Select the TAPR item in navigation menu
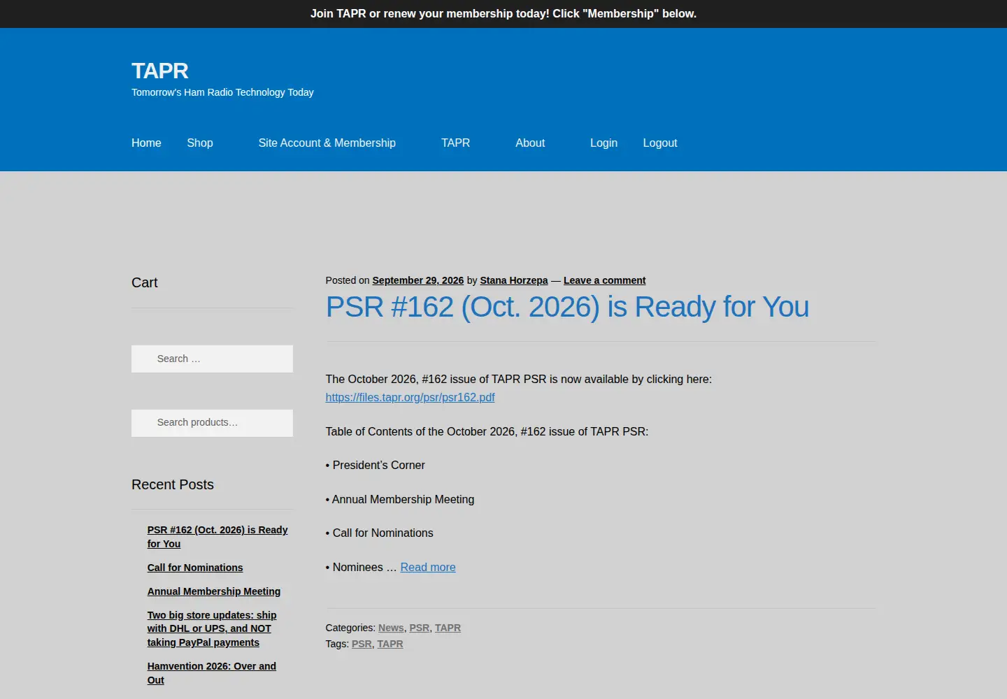 point(455,143)
